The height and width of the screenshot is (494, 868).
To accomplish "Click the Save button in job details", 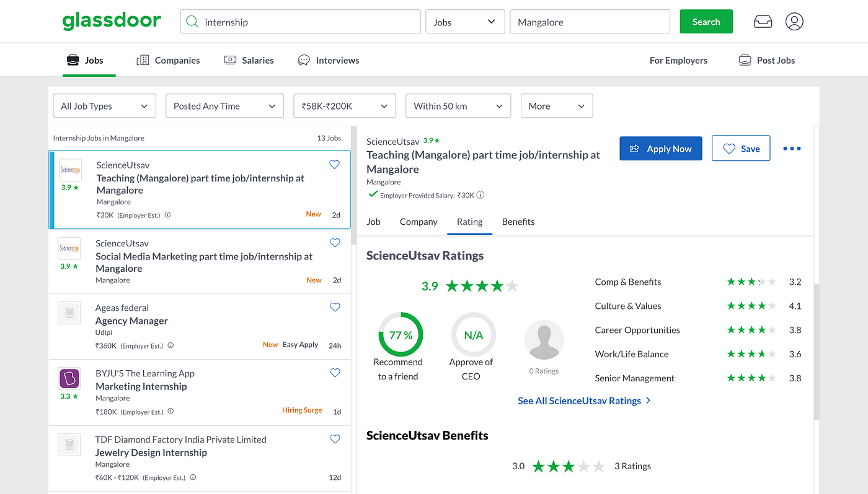I will coord(741,149).
